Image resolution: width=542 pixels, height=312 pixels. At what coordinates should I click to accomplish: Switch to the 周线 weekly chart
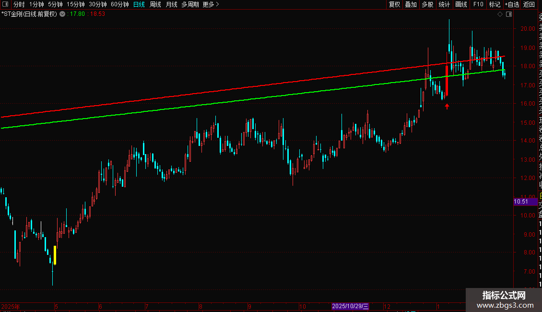point(155,4)
